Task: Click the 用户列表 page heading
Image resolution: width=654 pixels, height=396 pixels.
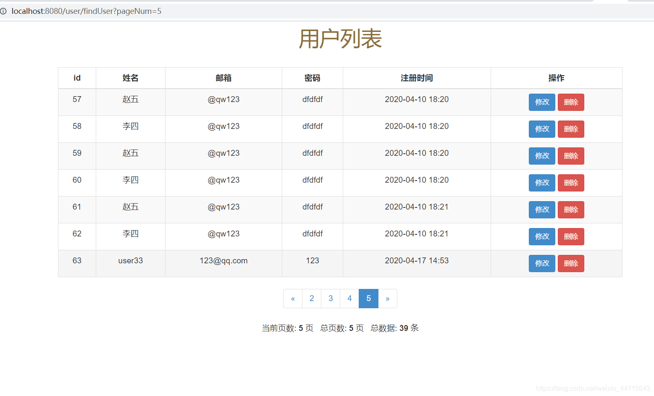Action: [340, 39]
